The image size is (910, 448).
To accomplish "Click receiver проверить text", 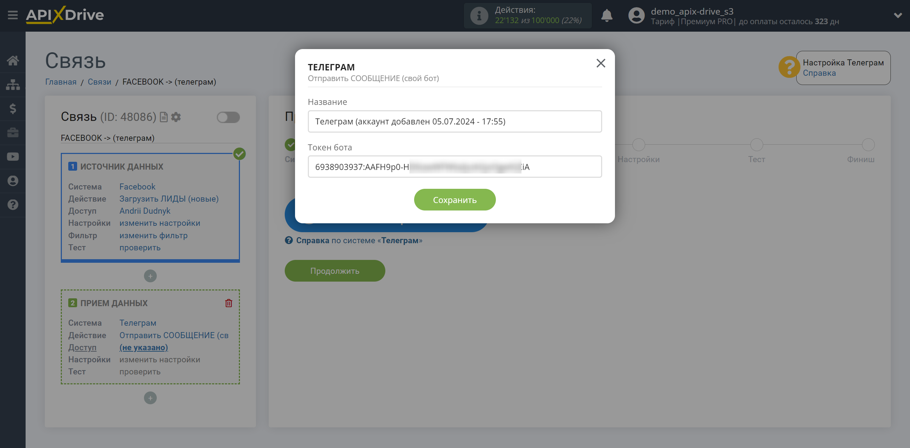I will [x=140, y=372].
